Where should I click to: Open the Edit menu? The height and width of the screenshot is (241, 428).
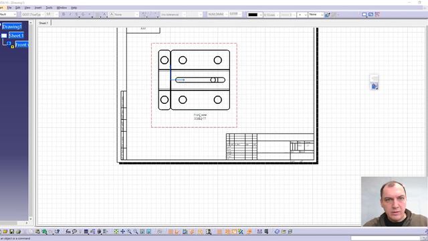point(18,7)
